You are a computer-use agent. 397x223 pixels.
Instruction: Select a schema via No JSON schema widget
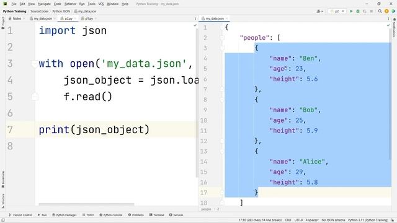click(x=333, y=220)
